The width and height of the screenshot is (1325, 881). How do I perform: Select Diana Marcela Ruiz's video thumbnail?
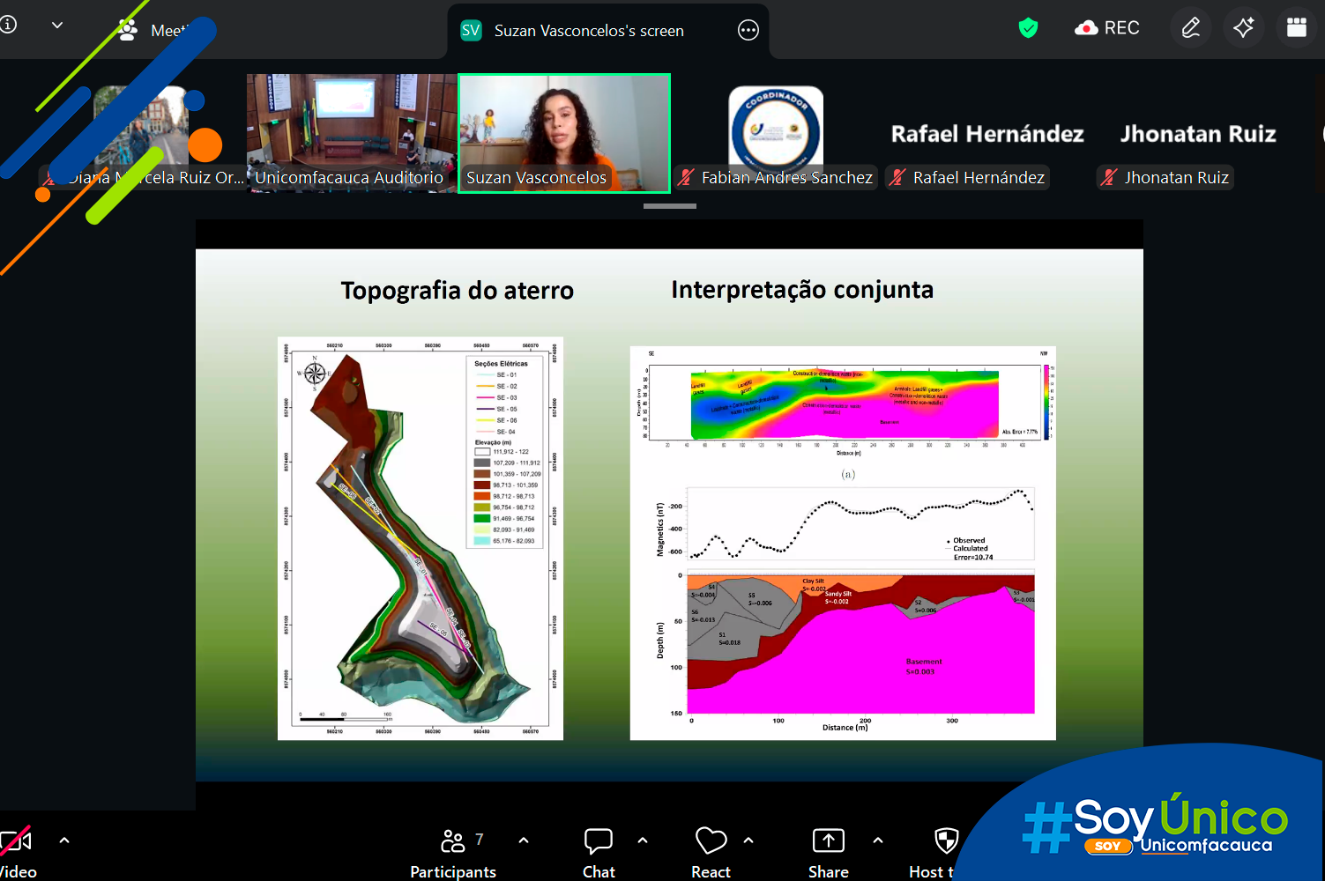pos(141,133)
